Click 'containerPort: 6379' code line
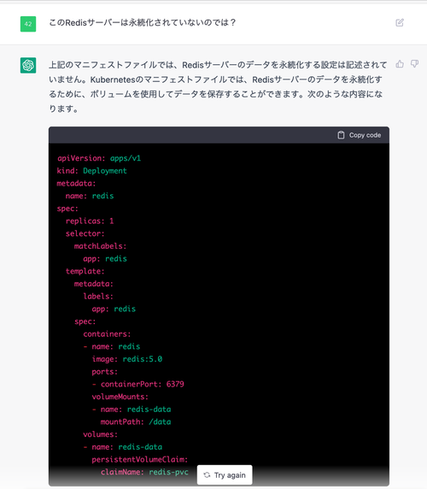The width and height of the screenshot is (427, 489). [x=143, y=384]
